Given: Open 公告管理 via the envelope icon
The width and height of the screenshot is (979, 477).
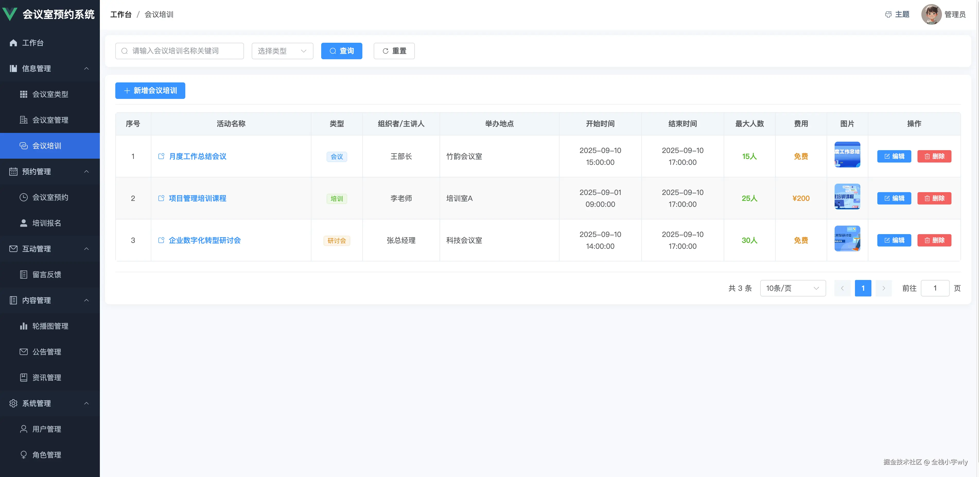Looking at the screenshot, I should pos(24,352).
